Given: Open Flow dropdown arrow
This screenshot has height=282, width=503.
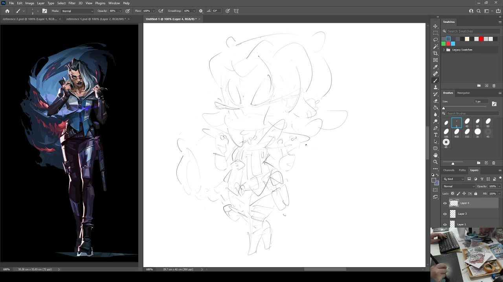Looking at the screenshot, I should click(x=153, y=11).
